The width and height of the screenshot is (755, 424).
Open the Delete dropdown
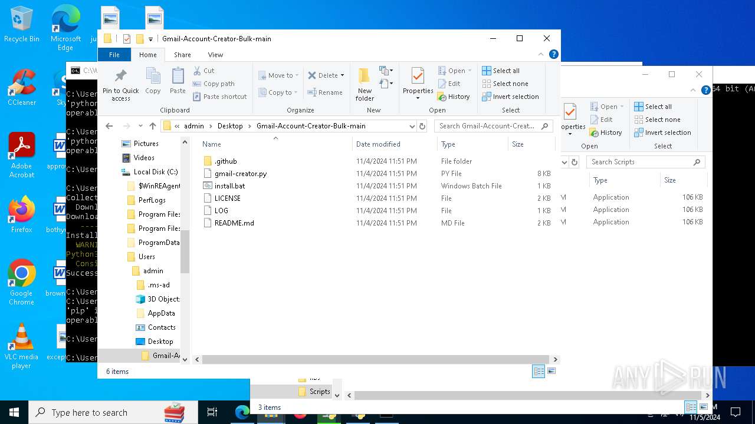[326, 75]
